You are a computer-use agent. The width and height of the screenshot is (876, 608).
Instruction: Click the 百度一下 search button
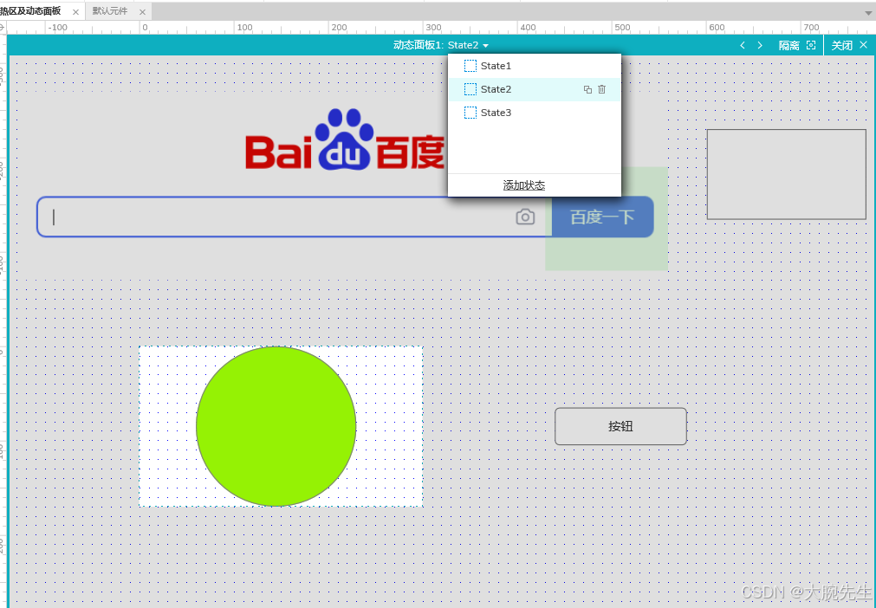pos(602,217)
